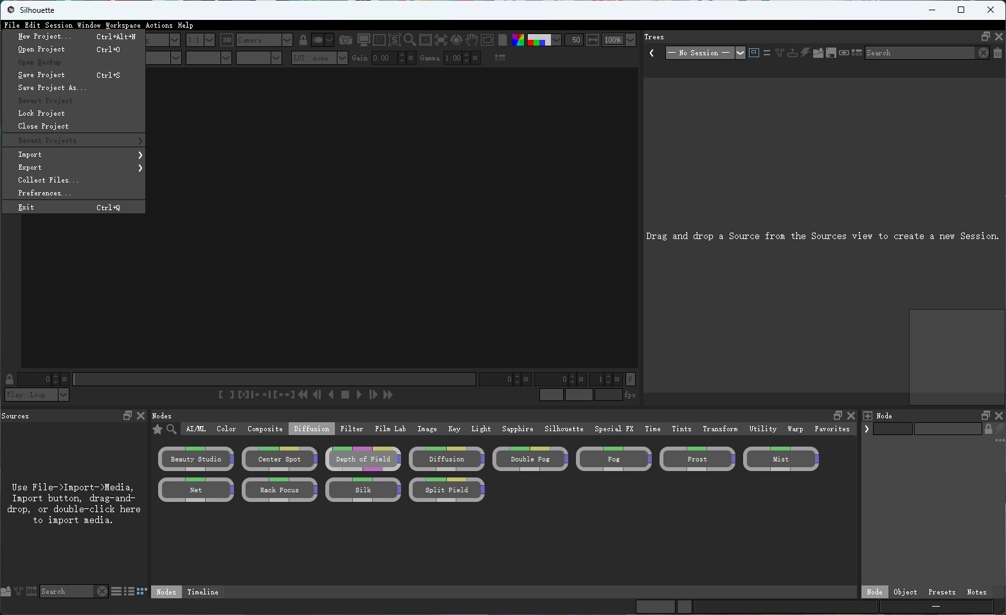Click the favorites star icon in Nodes panel
This screenshot has width=1006, height=615.
pos(157,429)
